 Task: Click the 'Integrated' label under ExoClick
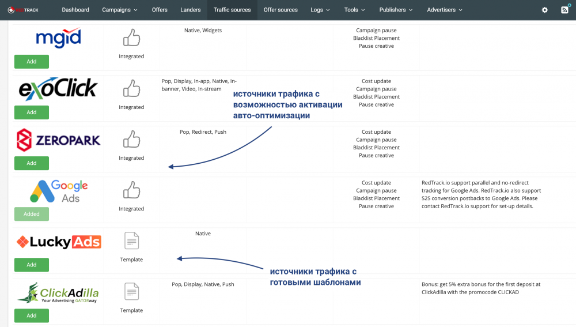131,107
